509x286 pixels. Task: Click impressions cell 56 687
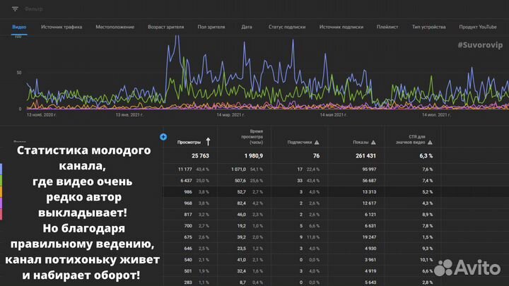pyautogui.click(x=369, y=181)
